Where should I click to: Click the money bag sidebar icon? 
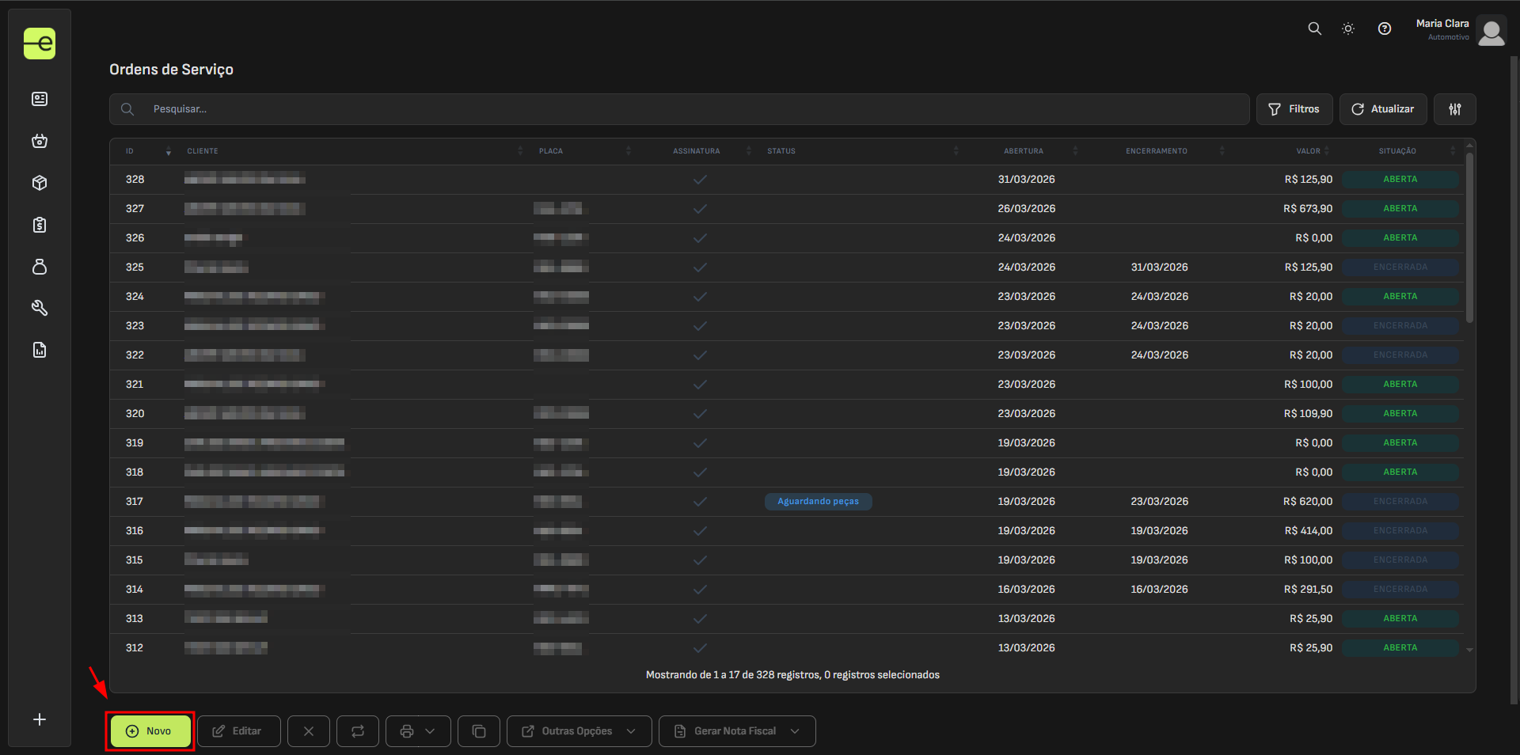pos(40,267)
